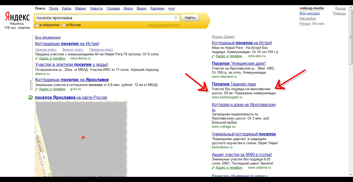
Task: Switch to Видео search
Action: click(x=142, y=8)
